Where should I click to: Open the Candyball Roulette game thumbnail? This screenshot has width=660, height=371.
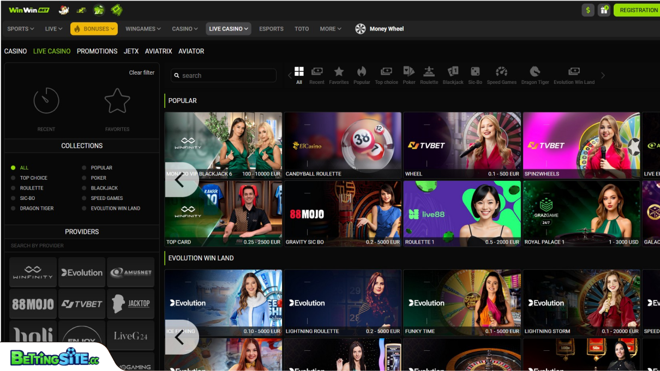[x=343, y=145]
